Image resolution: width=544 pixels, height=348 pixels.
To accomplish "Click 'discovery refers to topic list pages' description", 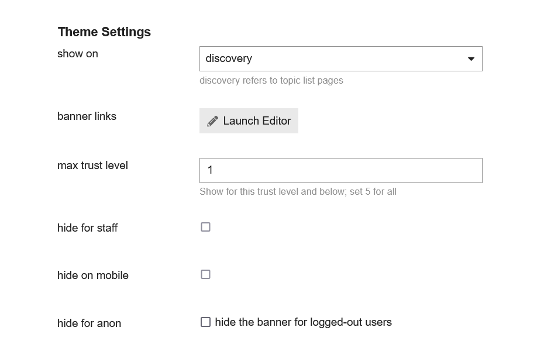I will 271,81.
